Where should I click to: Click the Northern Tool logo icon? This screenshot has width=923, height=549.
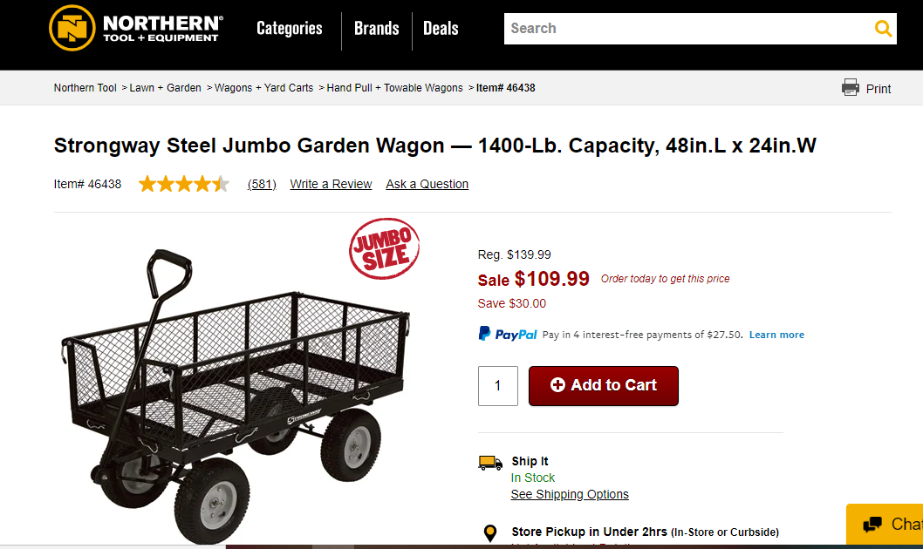pos(72,28)
